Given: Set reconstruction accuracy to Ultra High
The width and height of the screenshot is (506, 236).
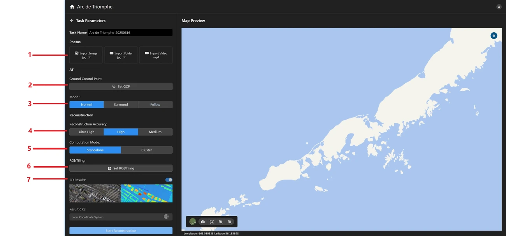Looking at the screenshot, I should (86, 132).
